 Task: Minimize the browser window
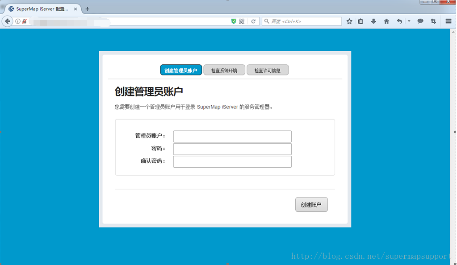click(425, 2)
